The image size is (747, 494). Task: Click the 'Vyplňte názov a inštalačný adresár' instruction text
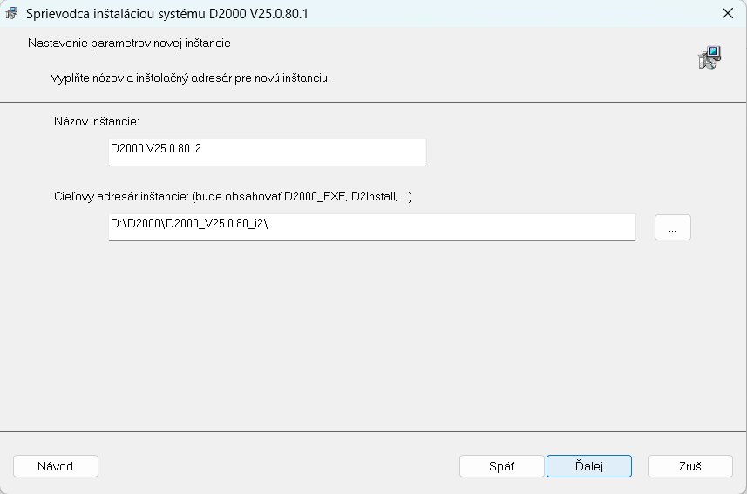click(x=190, y=78)
